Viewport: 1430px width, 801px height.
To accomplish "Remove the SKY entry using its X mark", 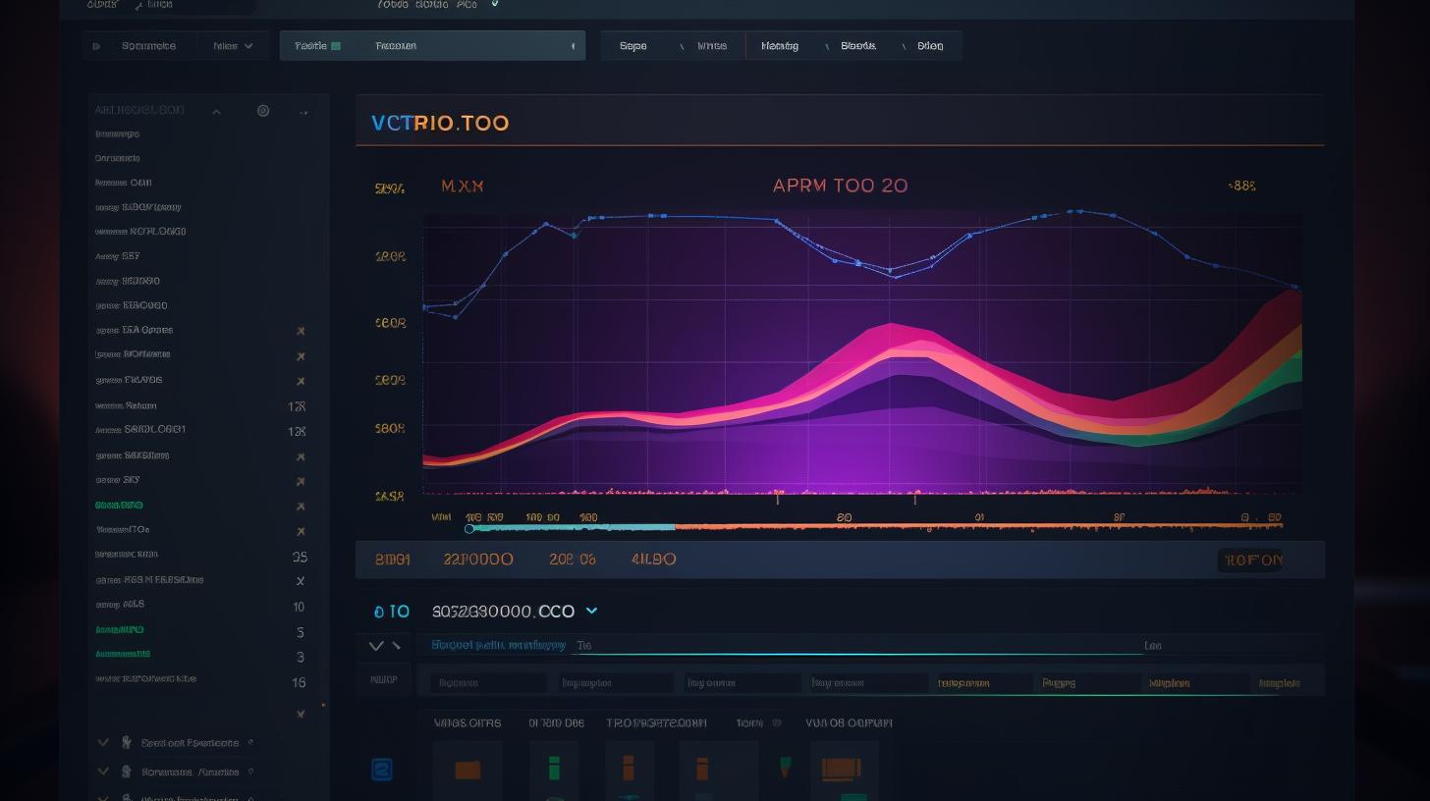I will tap(301, 481).
